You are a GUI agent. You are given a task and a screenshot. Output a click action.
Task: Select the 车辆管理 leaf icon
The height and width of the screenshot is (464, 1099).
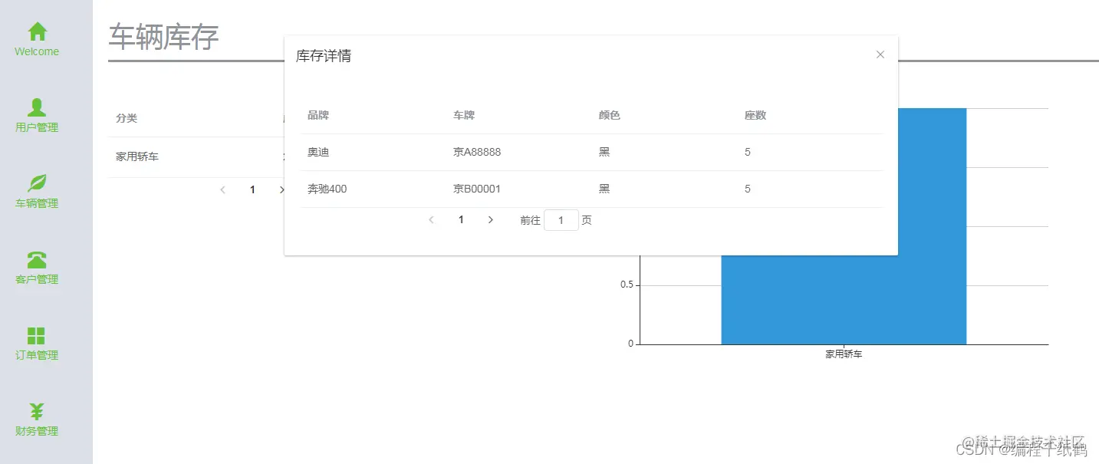(x=37, y=183)
